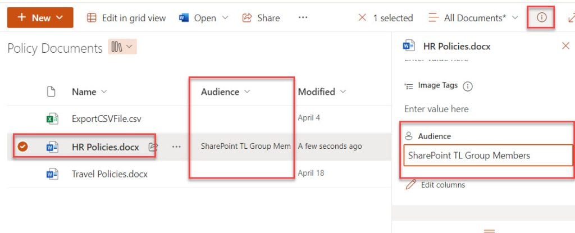Clear the 1 selected X icon
Viewport: 575px width, 233px height.
[362, 17]
